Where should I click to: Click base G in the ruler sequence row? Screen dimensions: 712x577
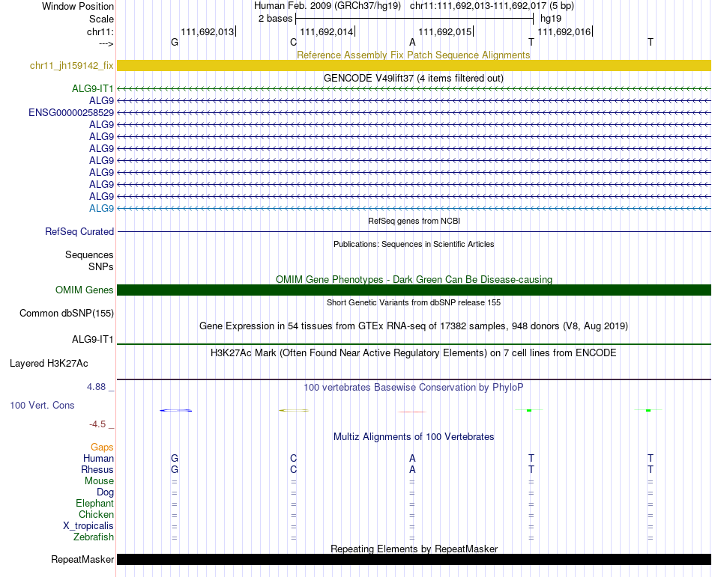(175, 42)
